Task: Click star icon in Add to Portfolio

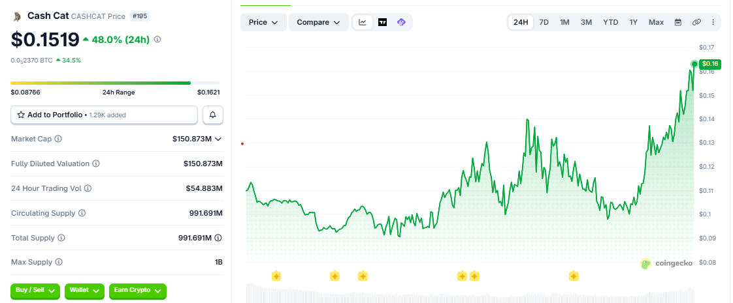Action: pyautogui.click(x=20, y=115)
